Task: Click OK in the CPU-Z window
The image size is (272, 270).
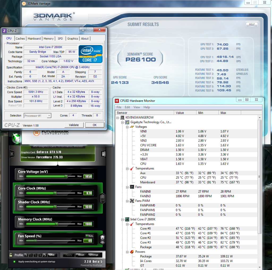Action: (95, 125)
